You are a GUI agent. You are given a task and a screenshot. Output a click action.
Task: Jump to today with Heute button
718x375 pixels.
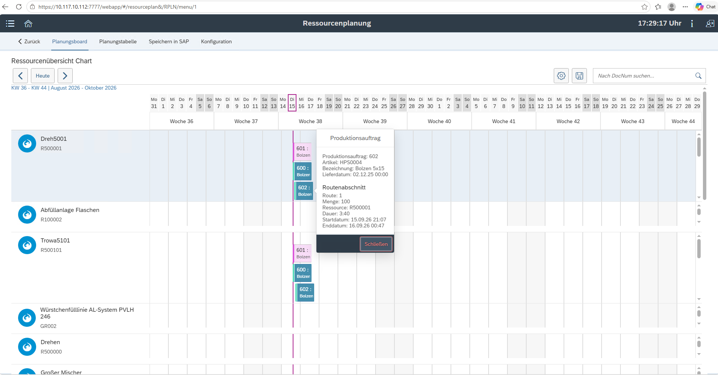[x=43, y=76]
